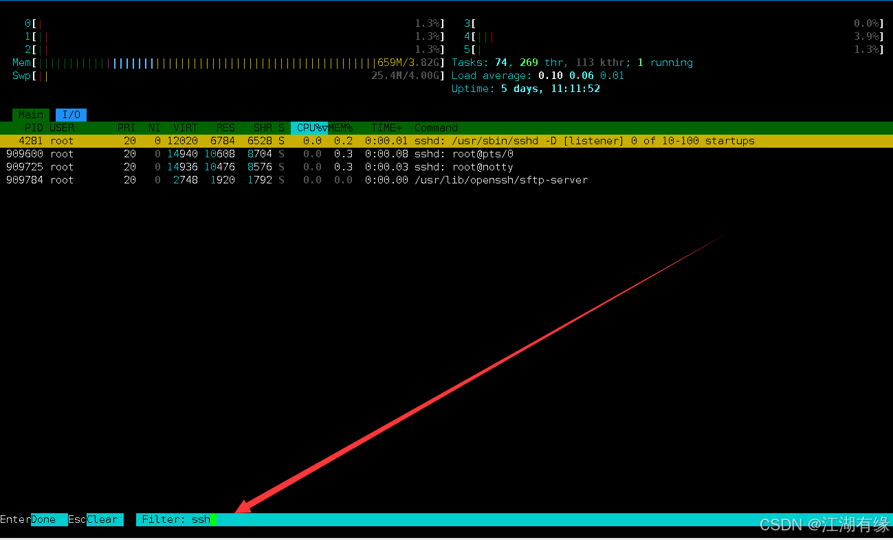The height and width of the screenshot is (540, 893).
Task: Switch to the I/O tab
Action: 71,115
